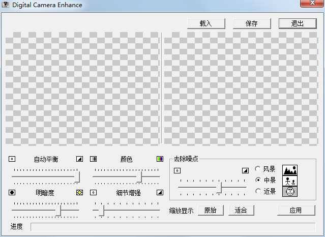Click the 去除噪点 noise slider thumb

click(x=219, y=188)
